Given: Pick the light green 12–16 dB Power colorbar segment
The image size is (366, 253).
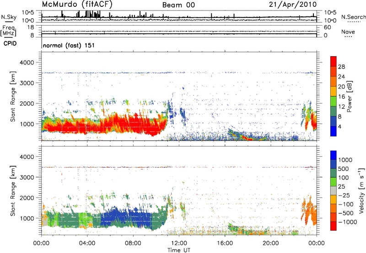Looking at the screenshot, I should [x=334, y=101].
